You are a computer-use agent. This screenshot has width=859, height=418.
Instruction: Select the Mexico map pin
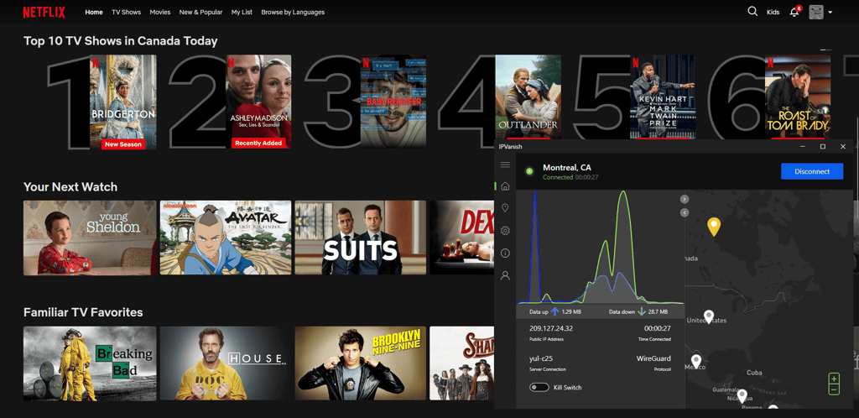[695, 362]
